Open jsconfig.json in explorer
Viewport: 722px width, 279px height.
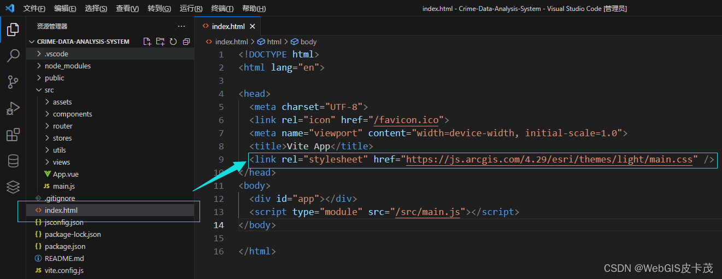(x=110, y=222)
